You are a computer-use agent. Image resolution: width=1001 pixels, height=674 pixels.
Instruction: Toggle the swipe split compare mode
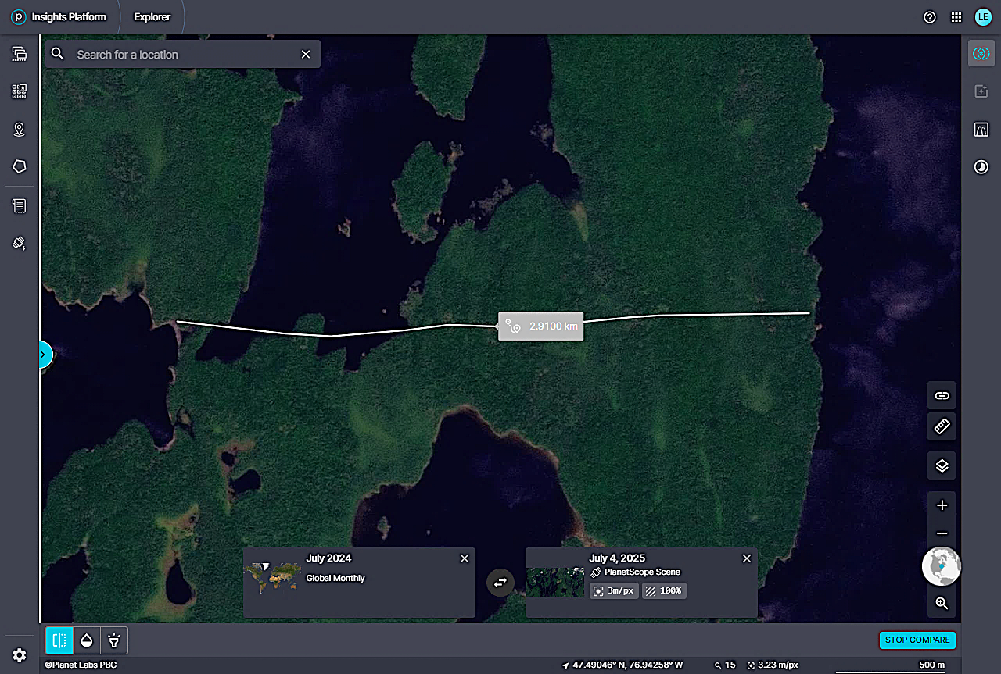(x=59, y=640)
